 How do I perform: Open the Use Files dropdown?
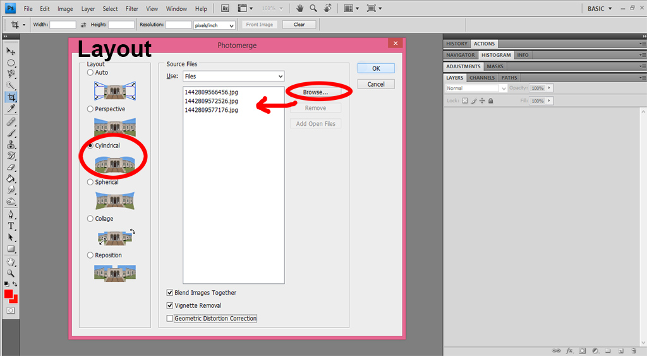click(x=234, y=77)
